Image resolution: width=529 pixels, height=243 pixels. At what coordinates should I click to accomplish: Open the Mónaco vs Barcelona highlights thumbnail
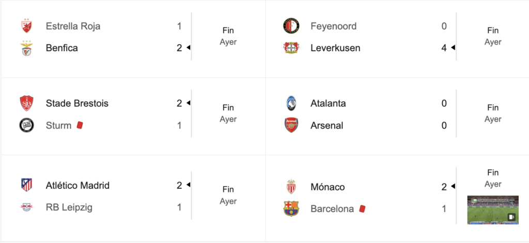click(493, 209)
